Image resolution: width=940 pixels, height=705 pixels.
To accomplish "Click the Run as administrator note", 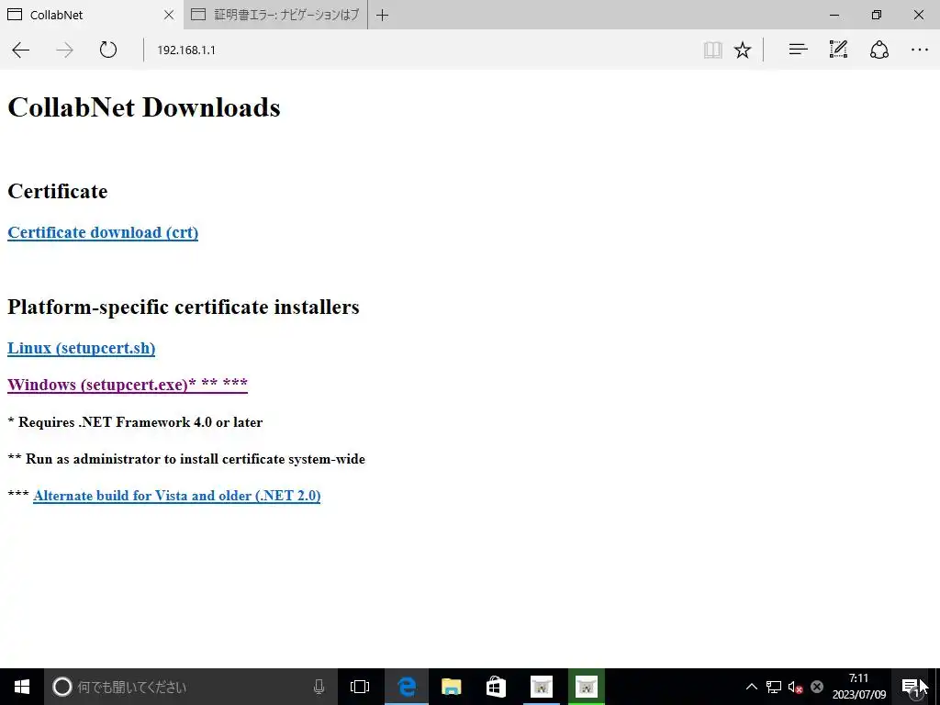I will click(186, 459).
